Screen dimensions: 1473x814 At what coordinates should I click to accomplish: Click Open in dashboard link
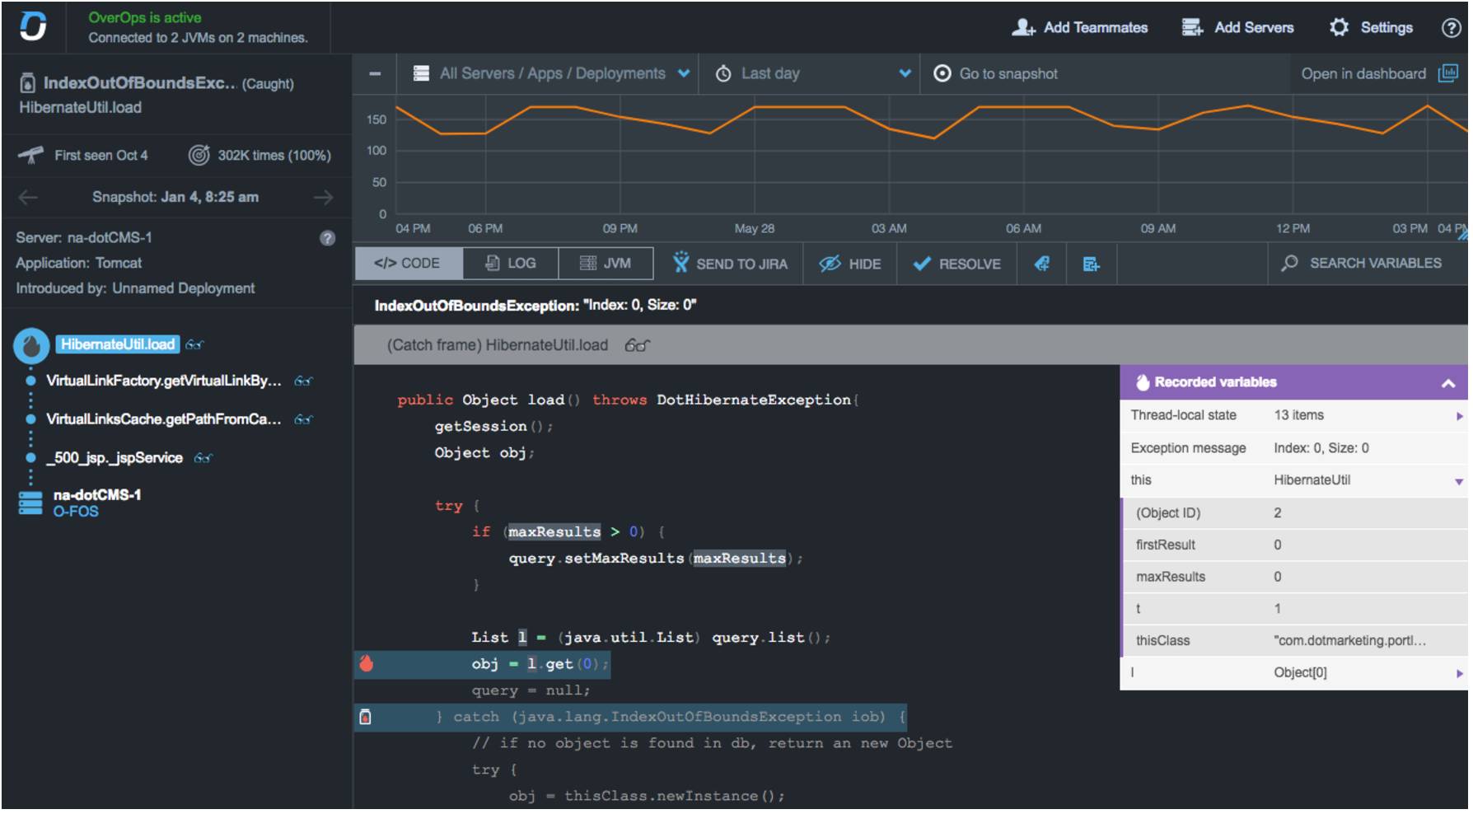click(x=1380, y=73)
